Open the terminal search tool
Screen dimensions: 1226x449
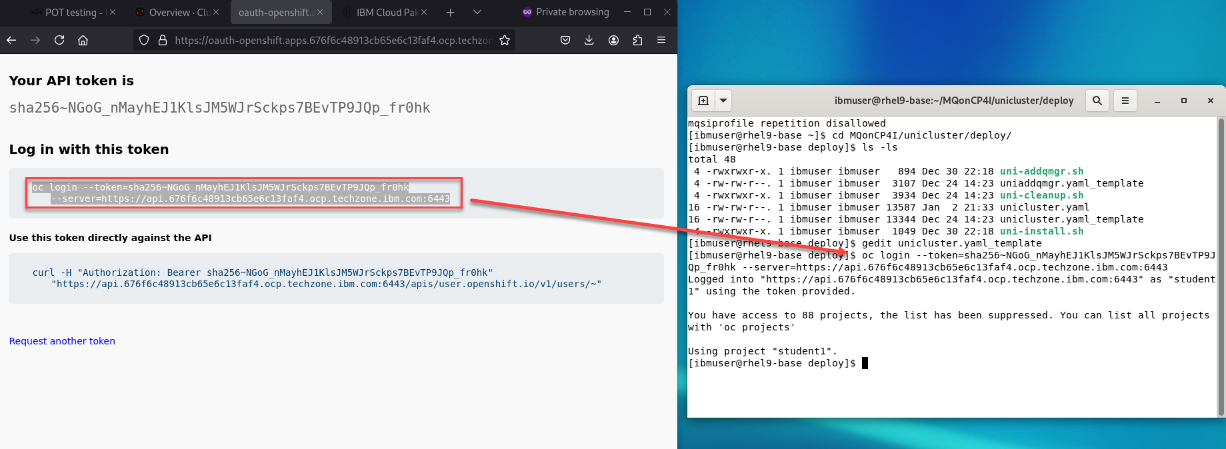click(x=1097, y=101)
